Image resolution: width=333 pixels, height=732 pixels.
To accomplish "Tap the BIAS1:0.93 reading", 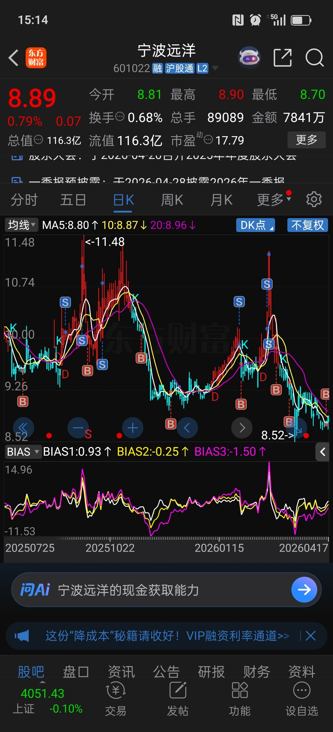I will click(x=77, y=452).
